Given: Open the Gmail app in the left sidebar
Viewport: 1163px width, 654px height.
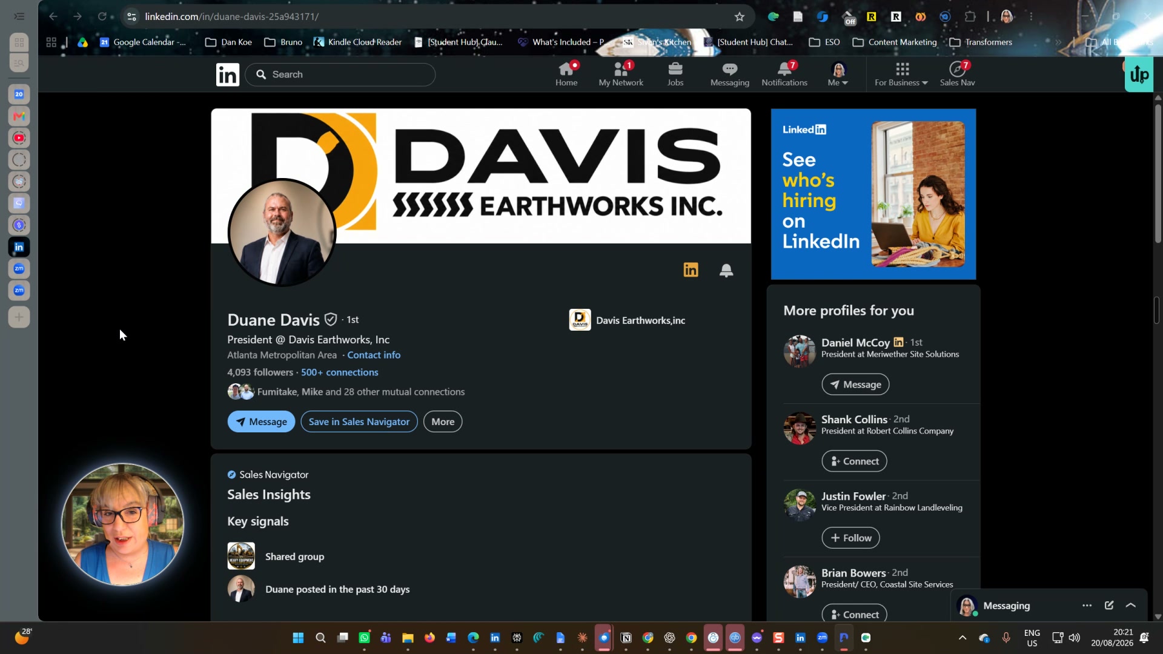Looking at the screenshot, I should click(x=19, y=116).
